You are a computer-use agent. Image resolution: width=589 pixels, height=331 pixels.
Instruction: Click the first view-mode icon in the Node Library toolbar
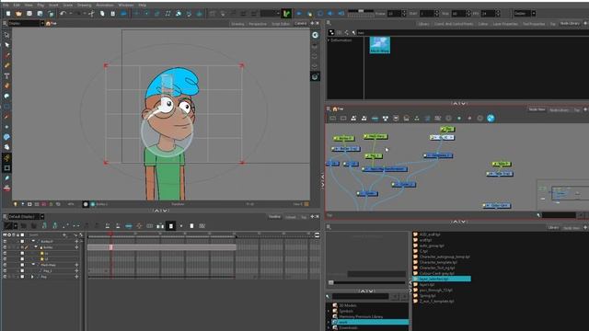click(x=331, y=33)
